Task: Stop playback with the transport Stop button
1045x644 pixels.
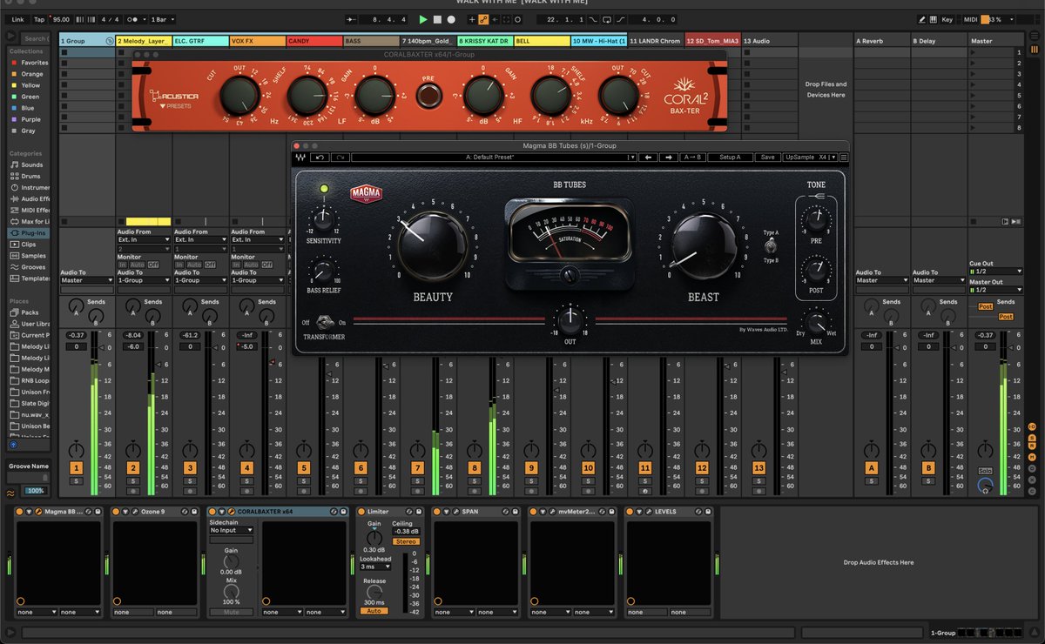Action: pyautogui.click(x=437, y=19)
